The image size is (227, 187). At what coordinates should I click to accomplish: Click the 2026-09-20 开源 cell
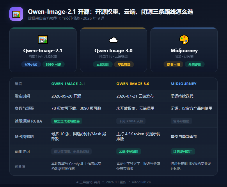(x=66, y=96)
